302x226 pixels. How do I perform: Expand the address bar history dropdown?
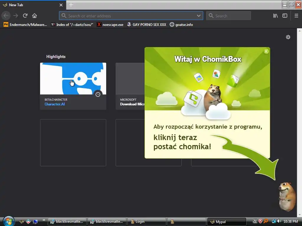199,16
